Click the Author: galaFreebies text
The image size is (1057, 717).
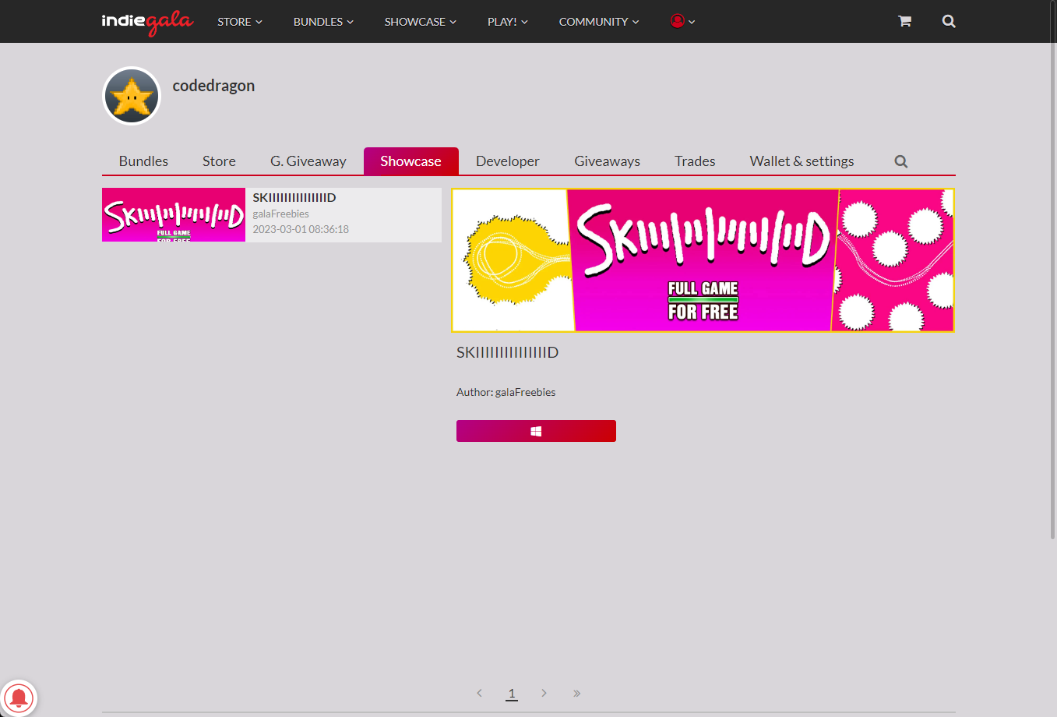[506, 392]
